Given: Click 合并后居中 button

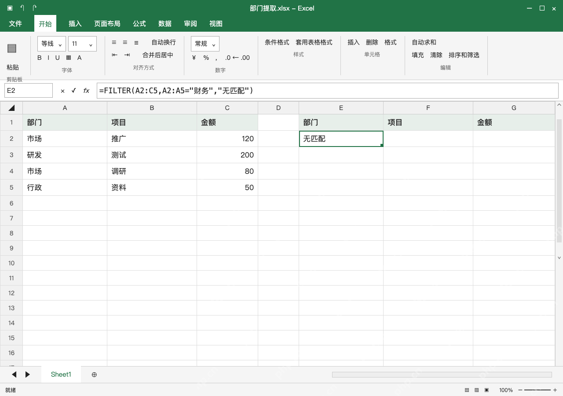Looking at the screenshot, I should point(158,55).
